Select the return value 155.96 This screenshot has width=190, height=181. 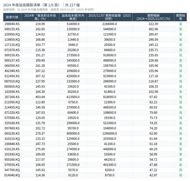[153, 71]
